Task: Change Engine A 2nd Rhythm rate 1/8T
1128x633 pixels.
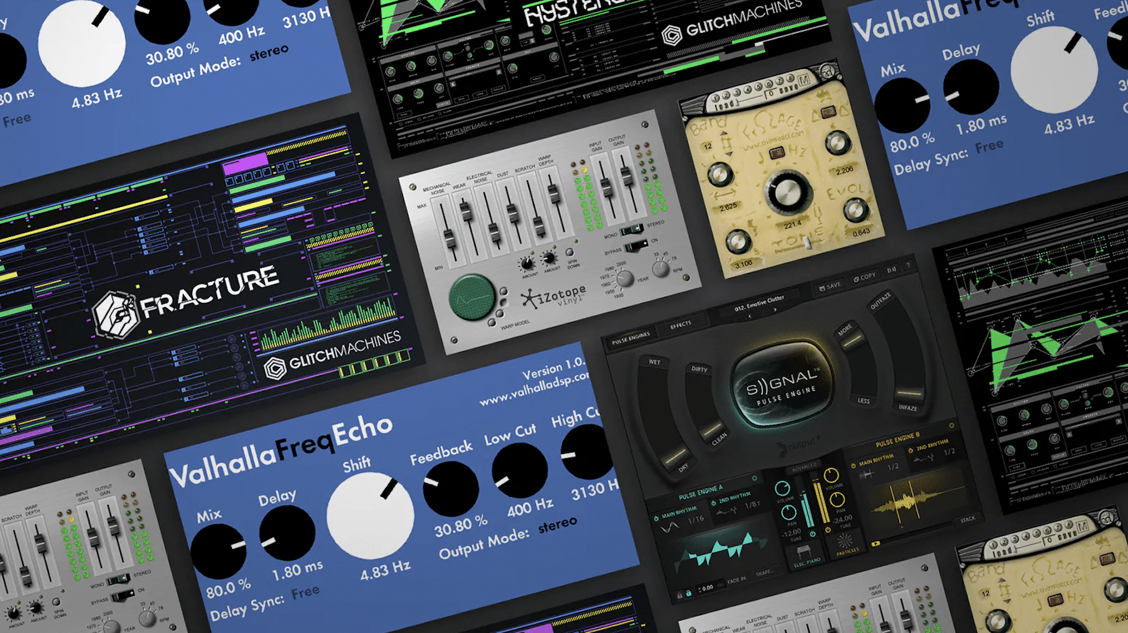Action: tap(752, 504)
